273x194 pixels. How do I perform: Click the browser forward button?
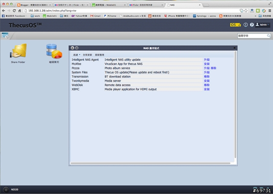[x=9, y=11]
